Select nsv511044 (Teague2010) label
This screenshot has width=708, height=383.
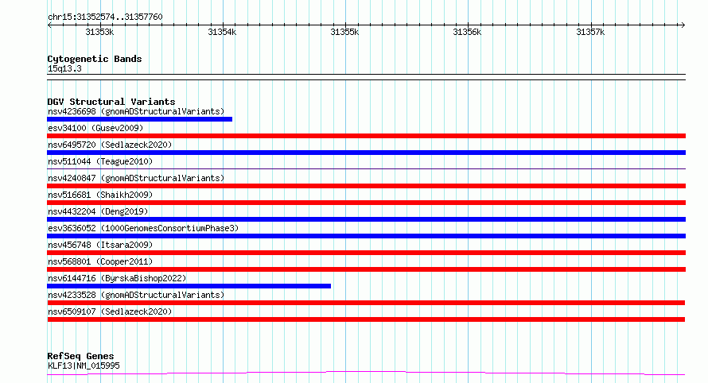tap(100, 161)
